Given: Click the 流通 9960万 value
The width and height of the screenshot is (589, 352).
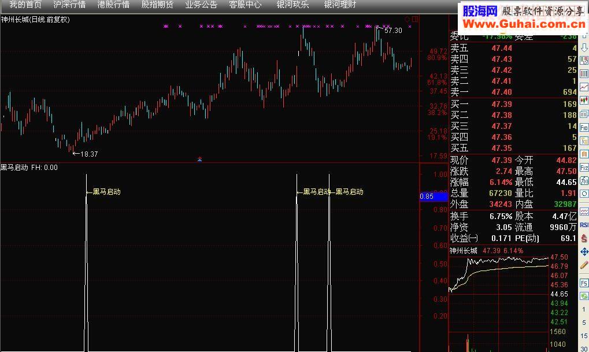Looking at the screenshot, I should click(563, 227).
